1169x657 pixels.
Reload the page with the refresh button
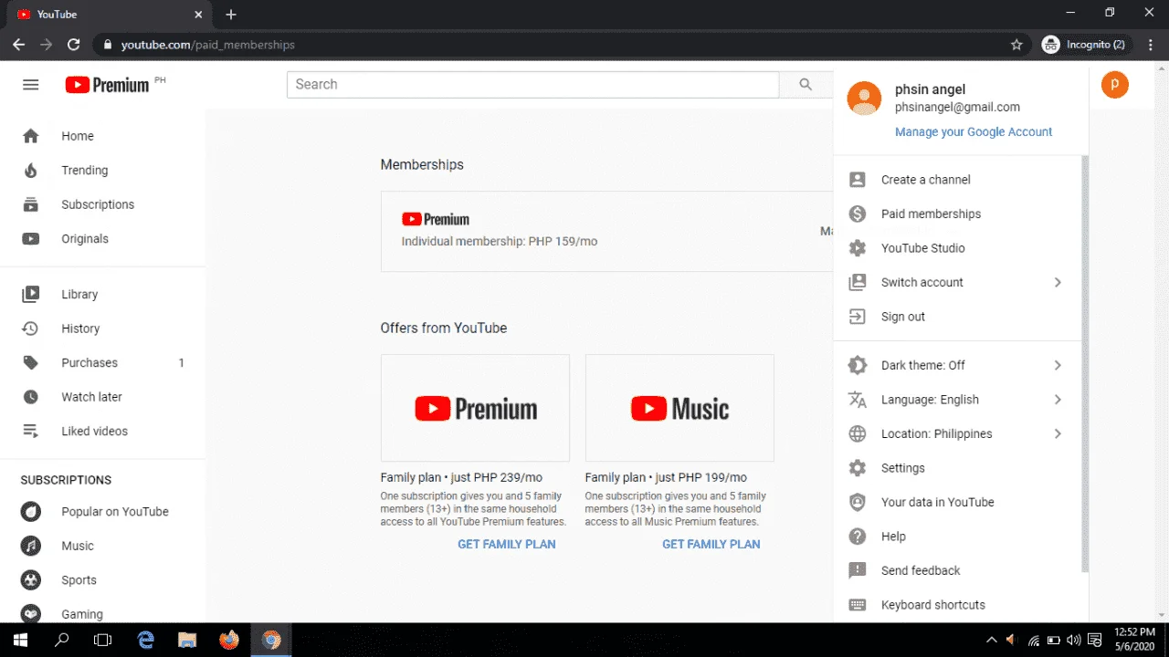(x=74, y=45)
